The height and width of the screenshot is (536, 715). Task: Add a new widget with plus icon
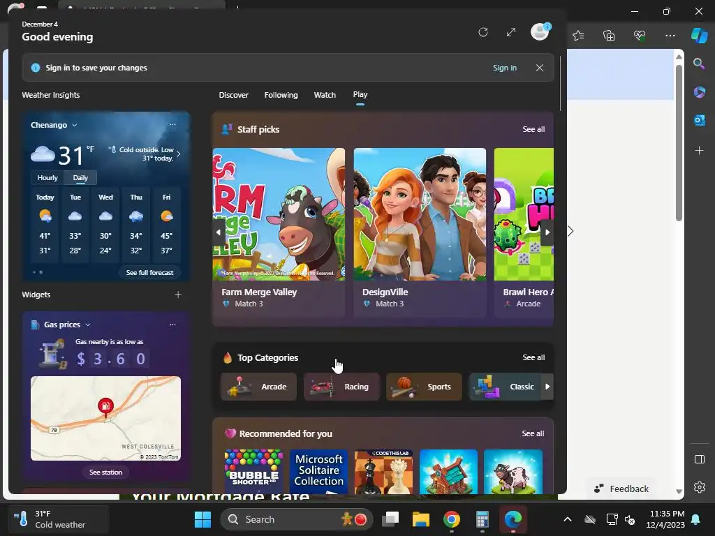point(178,295)
